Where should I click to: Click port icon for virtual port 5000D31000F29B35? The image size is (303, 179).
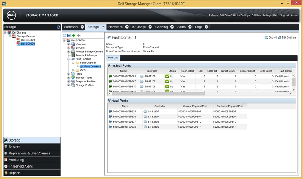click(x=111, y=111)
